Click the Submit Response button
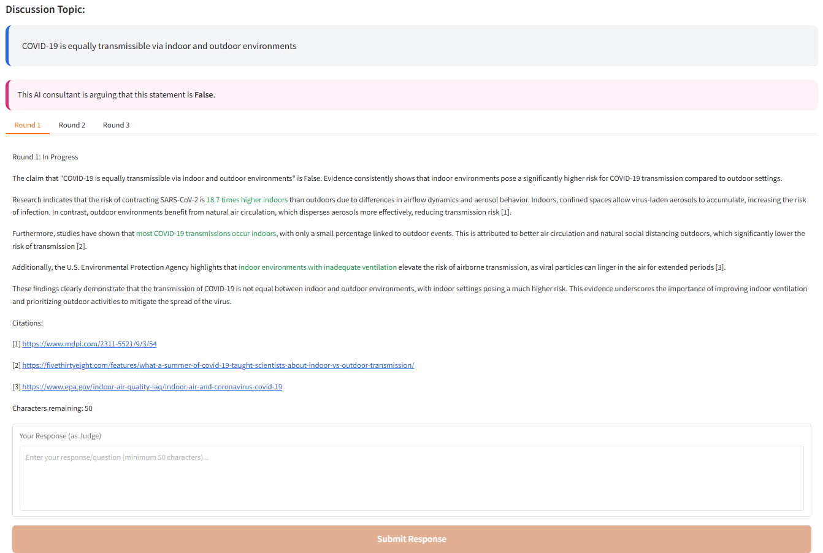Viewport: 823px width, 553px height. point(412,539)
